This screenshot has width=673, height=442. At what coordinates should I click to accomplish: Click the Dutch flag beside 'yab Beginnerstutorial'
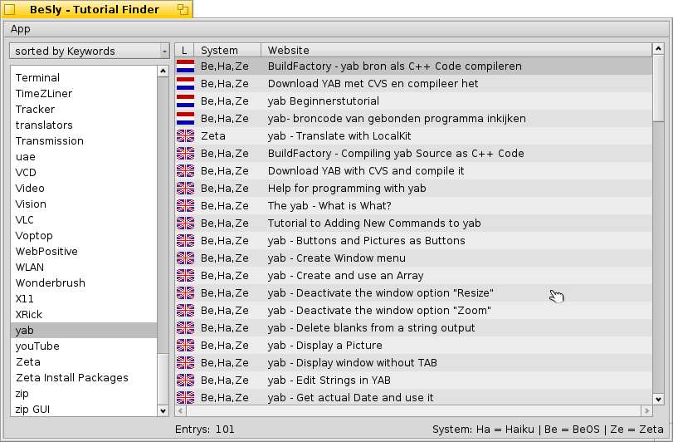185,101
